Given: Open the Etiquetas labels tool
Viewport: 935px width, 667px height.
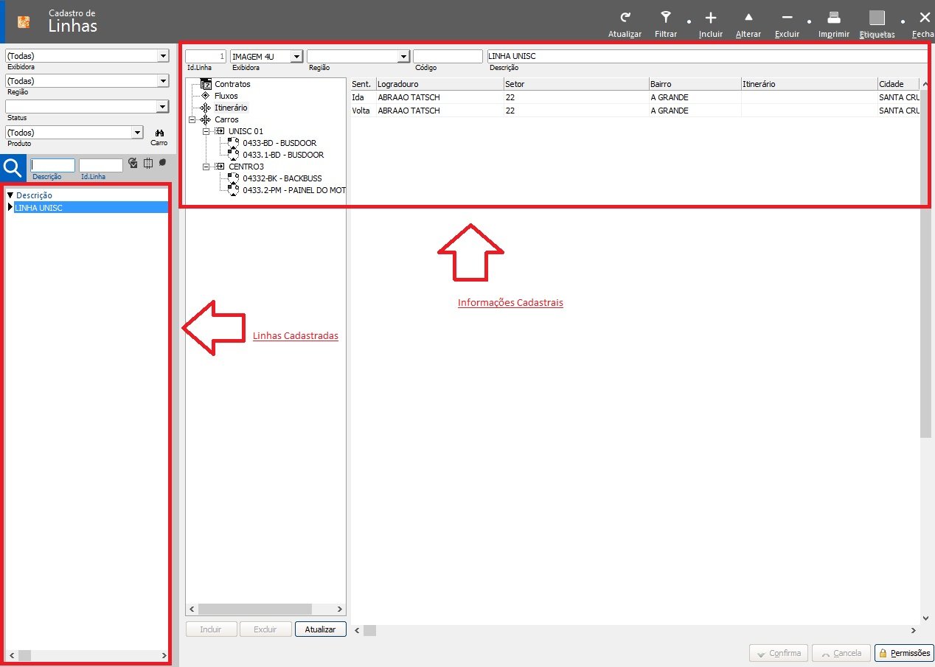Looking at the screenshot, I should click(877, 18).
